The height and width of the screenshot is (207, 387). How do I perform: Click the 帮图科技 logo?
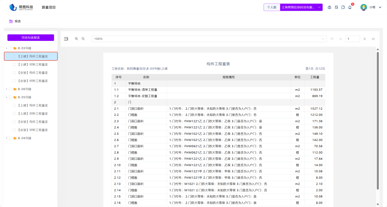[x=21, y=7]
